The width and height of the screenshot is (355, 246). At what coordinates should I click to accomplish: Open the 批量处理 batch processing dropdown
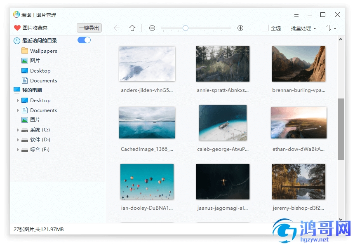(x=303, y=28)
